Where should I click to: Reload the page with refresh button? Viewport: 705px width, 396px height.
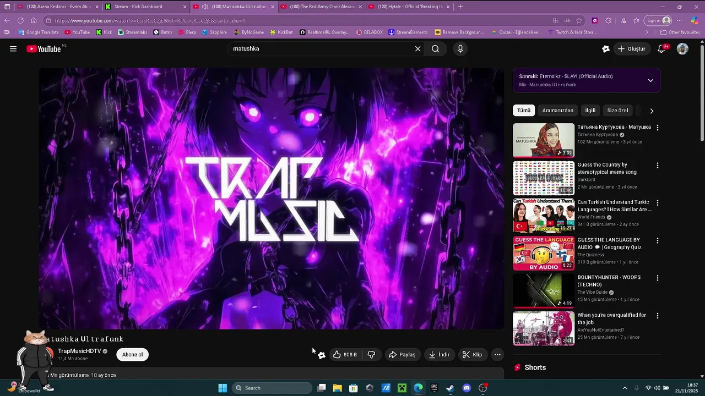click(20, 20)
